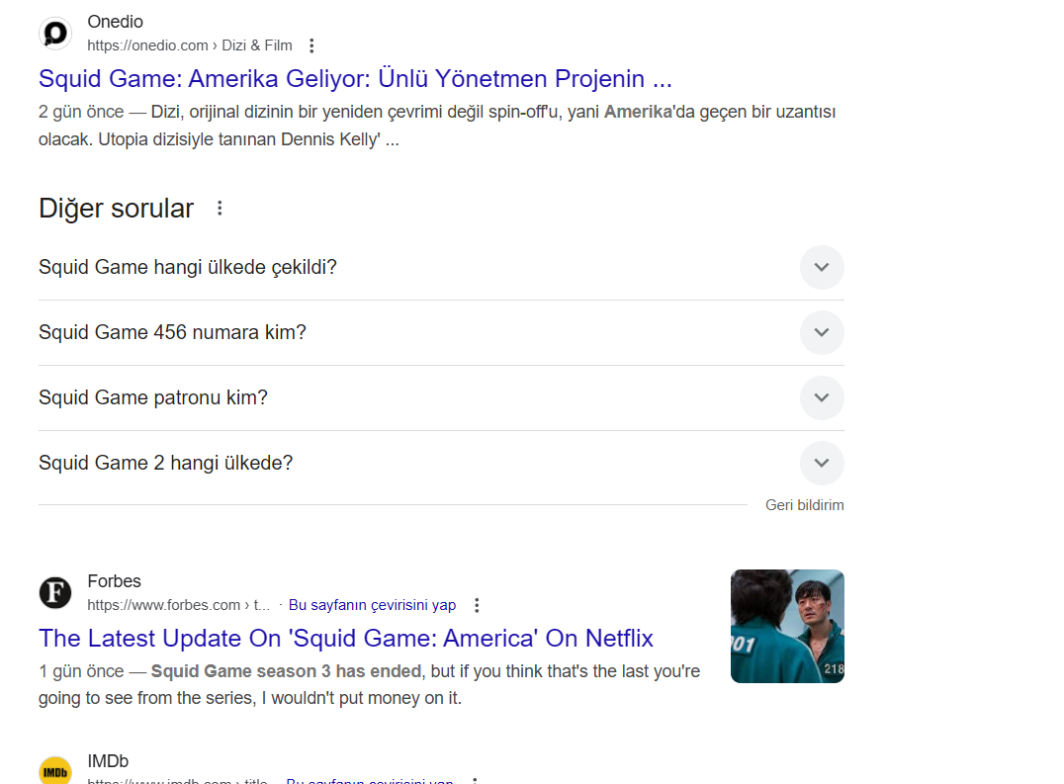The height and width of the screenshot is (784, 1064).
Task: Click the 'Squid Game hangi ülkede çekildi?' text
Action: coord(188,267)
